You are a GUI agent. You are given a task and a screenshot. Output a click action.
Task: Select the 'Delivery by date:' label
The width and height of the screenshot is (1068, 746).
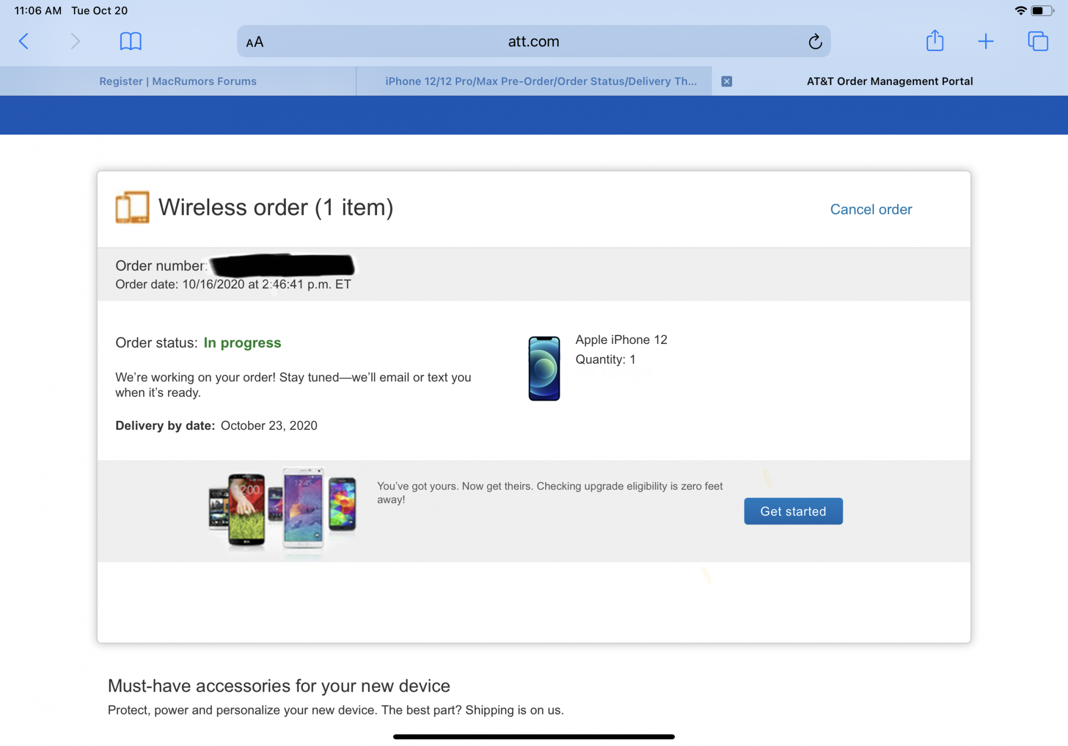click(x=165, y=426)
